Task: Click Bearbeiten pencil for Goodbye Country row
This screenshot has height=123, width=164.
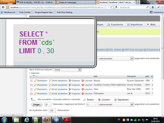Action: point(41,85)
